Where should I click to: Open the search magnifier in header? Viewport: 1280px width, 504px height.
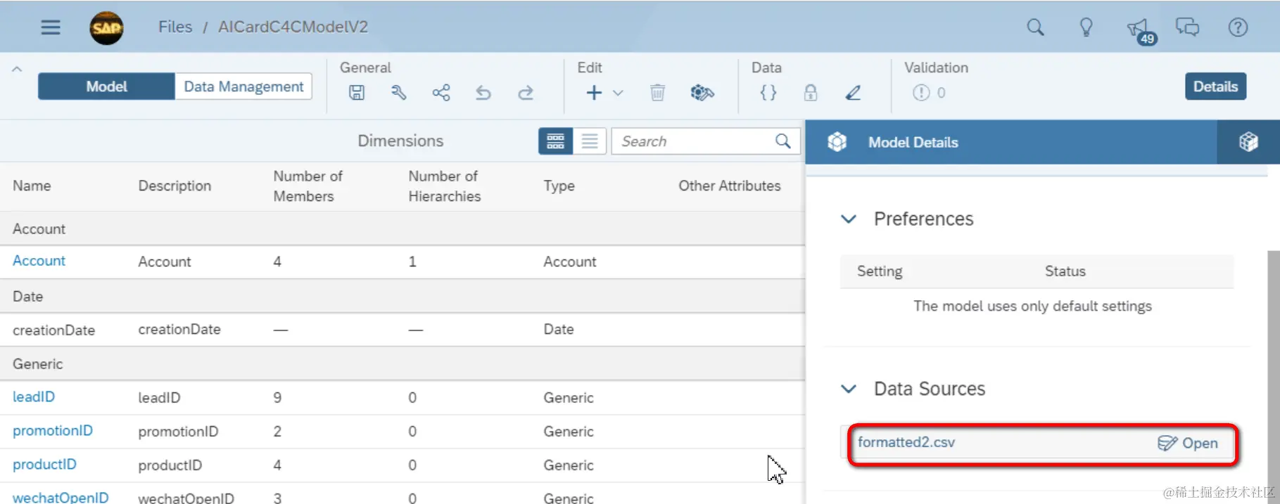[x=1035, y=27]
